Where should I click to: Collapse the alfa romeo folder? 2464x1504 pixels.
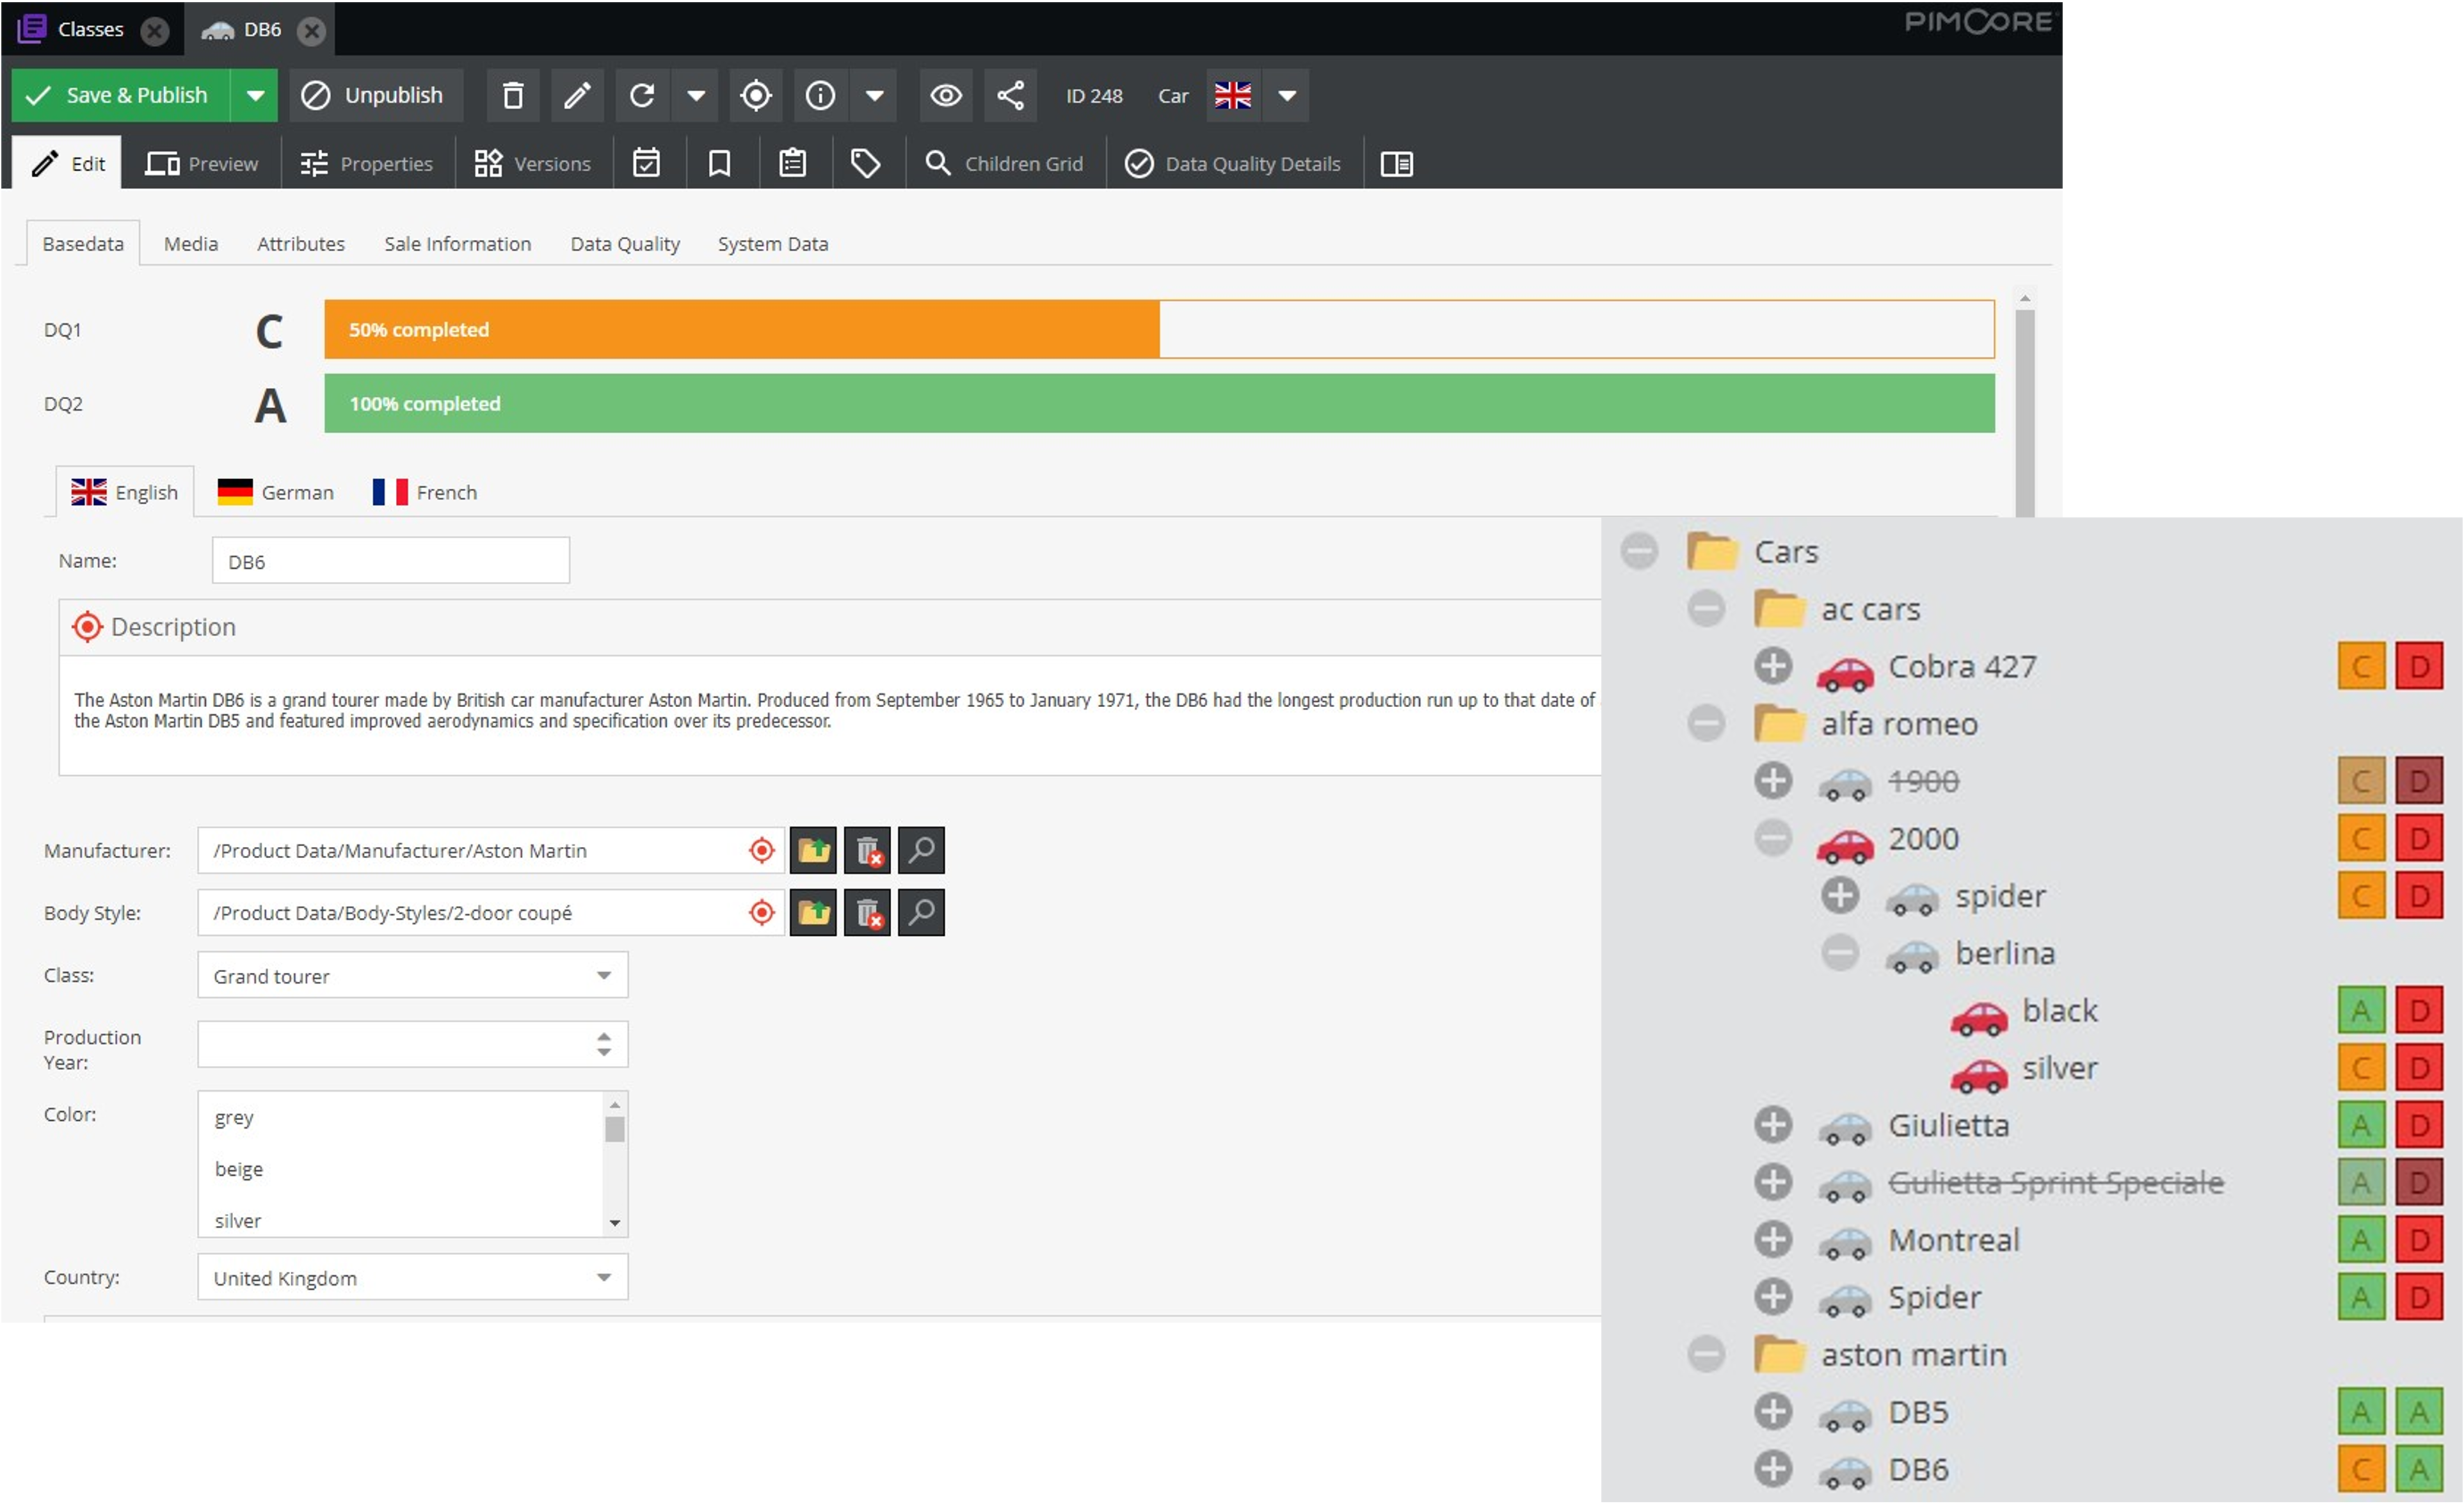click(1706, 724)
